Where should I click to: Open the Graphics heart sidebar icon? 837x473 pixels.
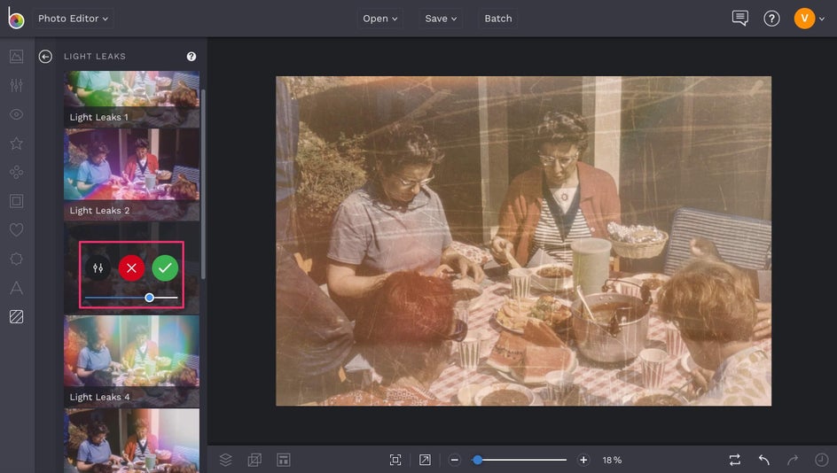point(17,229)
